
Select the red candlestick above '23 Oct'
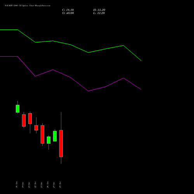click(x=42, y=134)
